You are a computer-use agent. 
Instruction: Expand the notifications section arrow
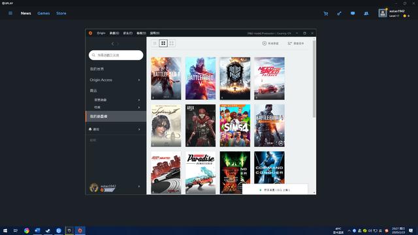[x=139, y=129]
